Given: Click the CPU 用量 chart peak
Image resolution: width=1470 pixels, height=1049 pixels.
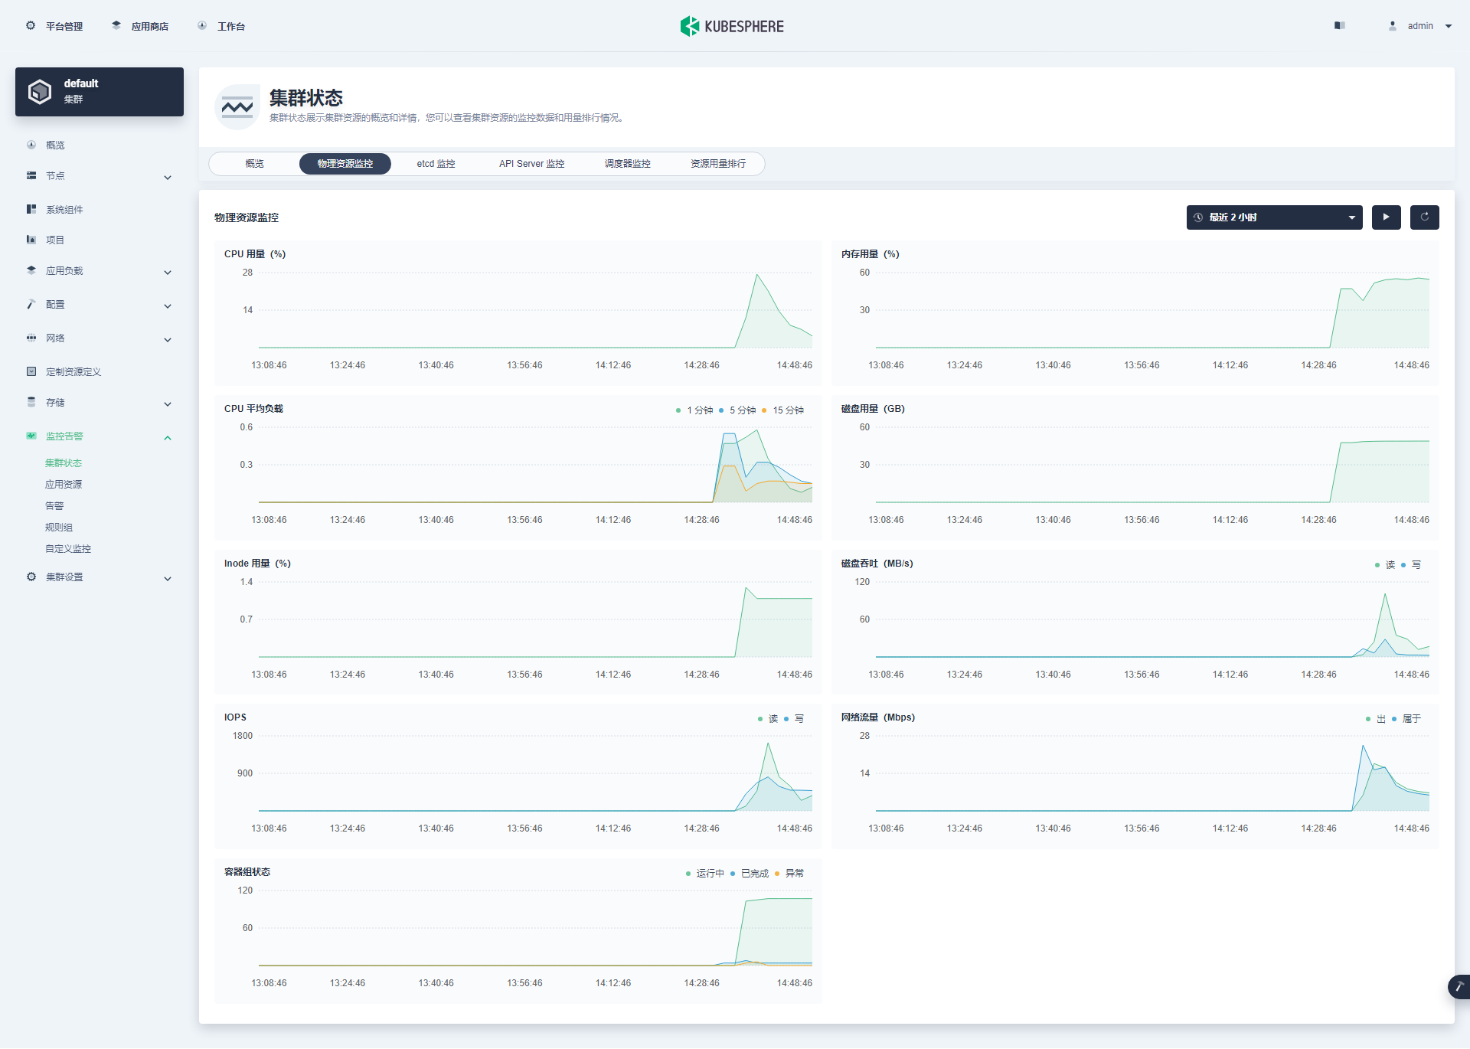Looking at the screenshot, I should (757, 275).
